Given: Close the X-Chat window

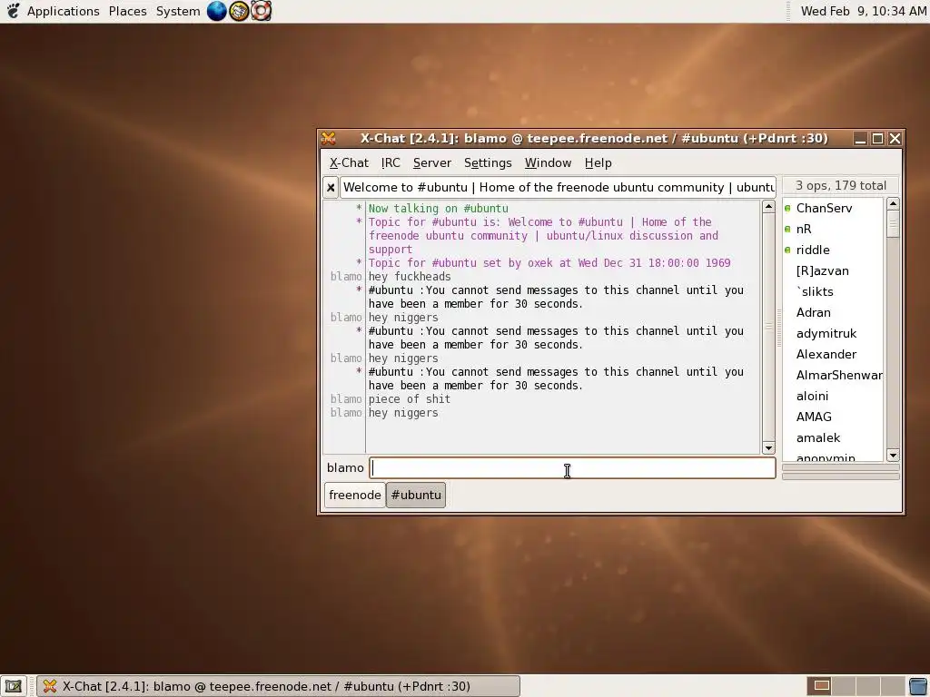Looking at the screenshot, I should [895, 139].
